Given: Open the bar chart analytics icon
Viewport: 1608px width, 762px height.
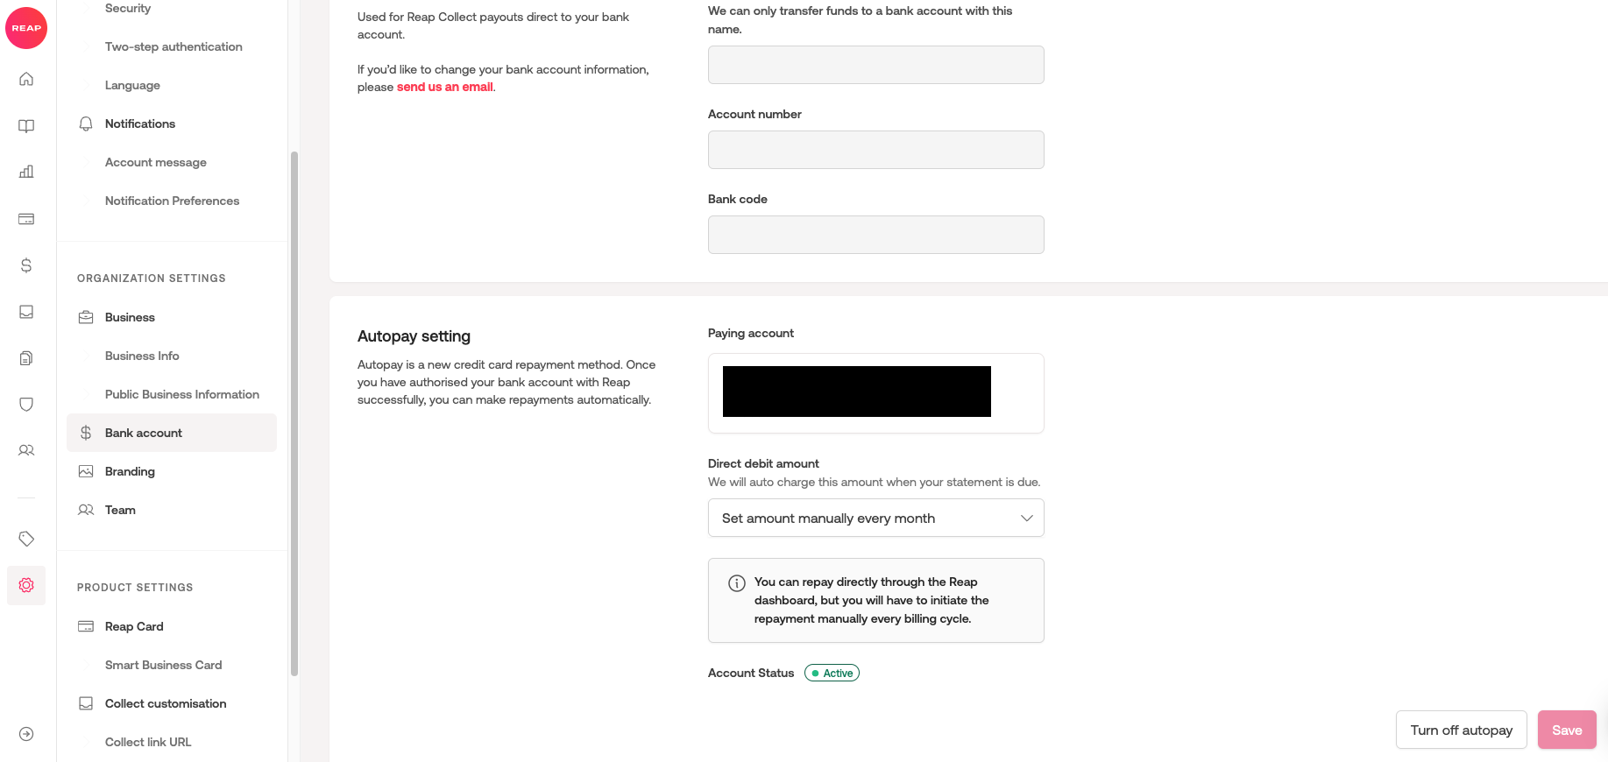Looking at the screenshot, I should [x=26, y=172].
